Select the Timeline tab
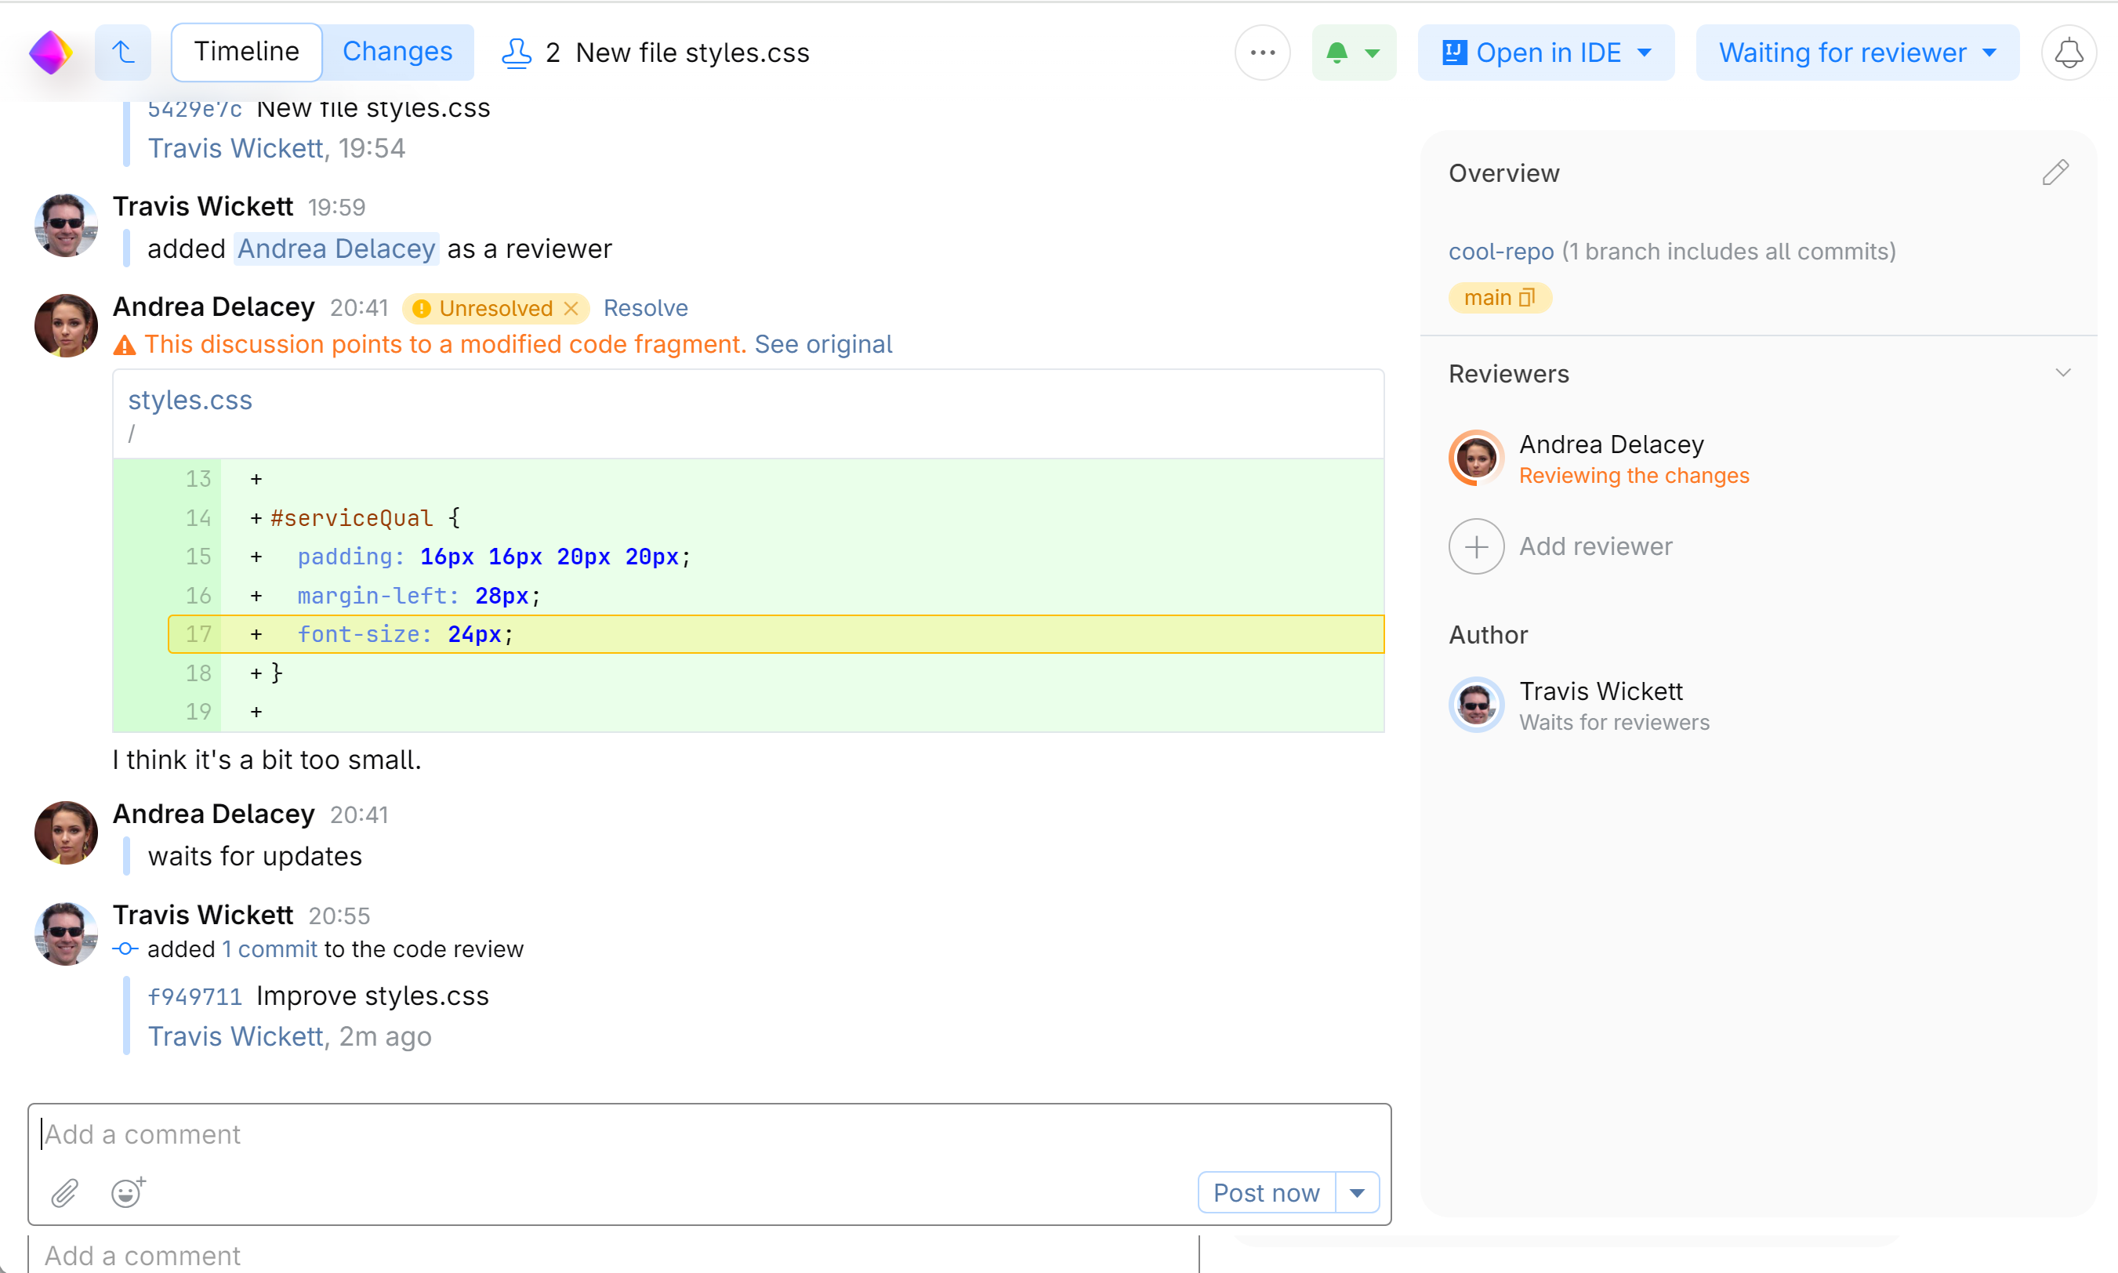The height and width of the screenshot is (1273, 2118). click(246, 52)
